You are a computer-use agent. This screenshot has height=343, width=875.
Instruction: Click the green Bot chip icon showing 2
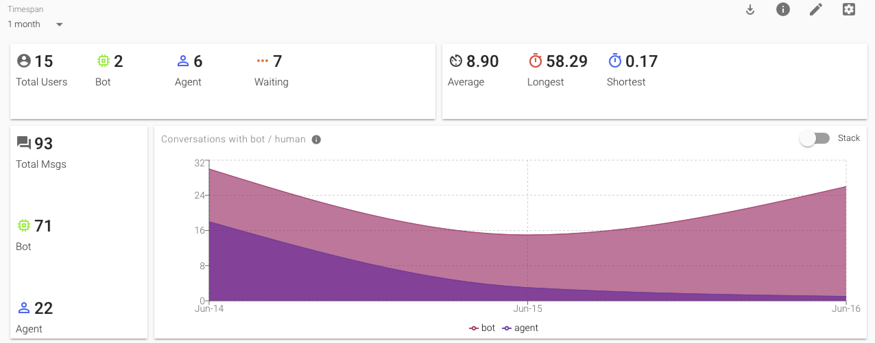pyautogui.click(x=103, y=61)
